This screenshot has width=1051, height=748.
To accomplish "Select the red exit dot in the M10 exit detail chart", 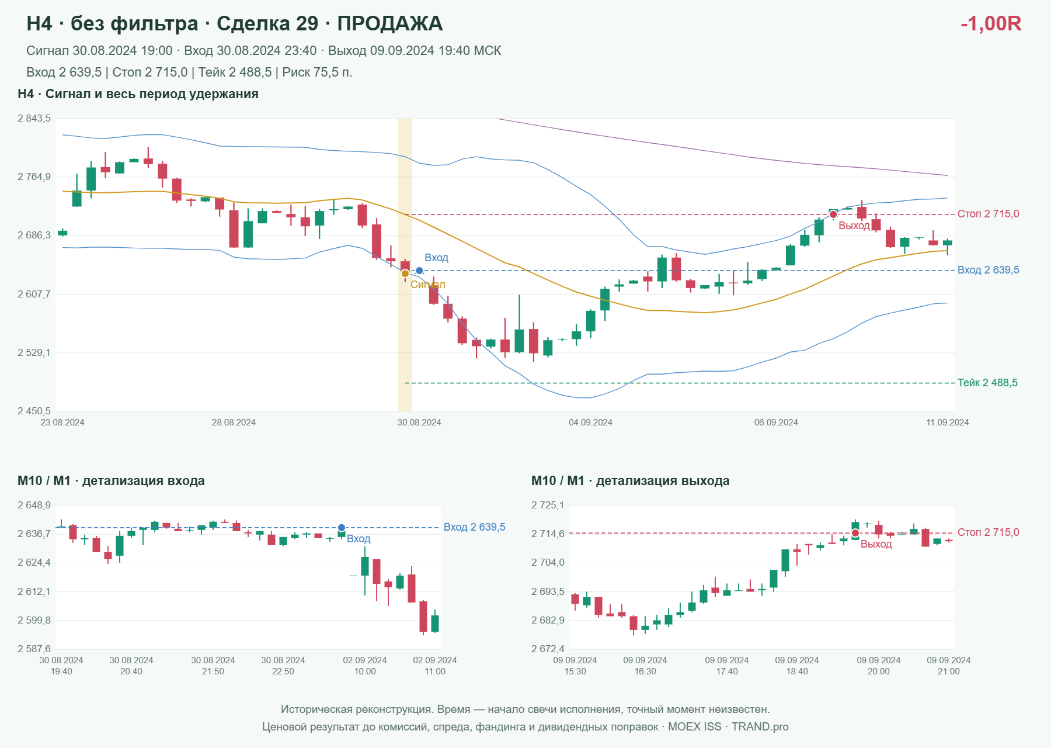I will coord(855,533).
